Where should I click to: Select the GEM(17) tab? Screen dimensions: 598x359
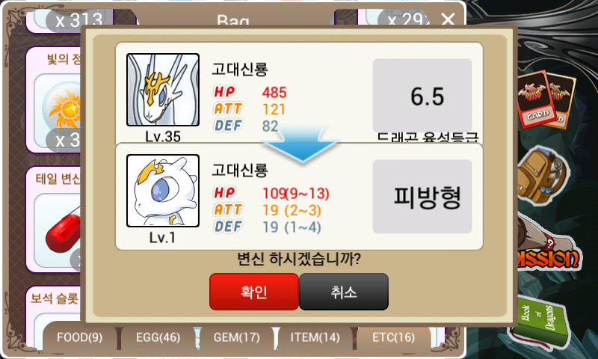[236, 337]
